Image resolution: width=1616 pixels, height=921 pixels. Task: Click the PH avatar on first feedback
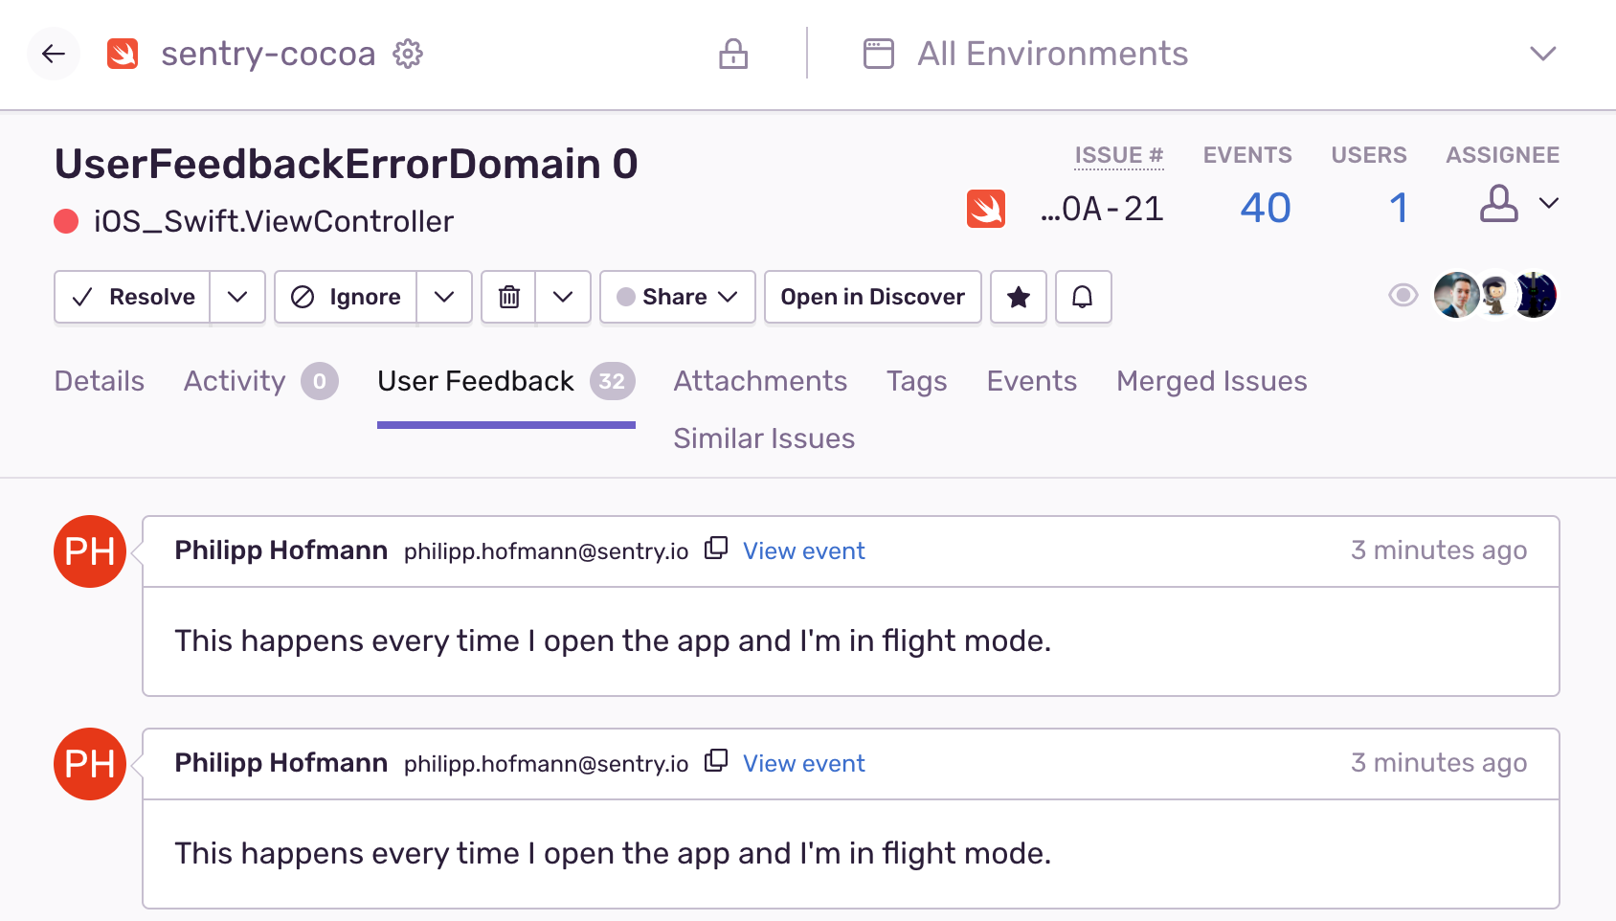click(90, 551)
